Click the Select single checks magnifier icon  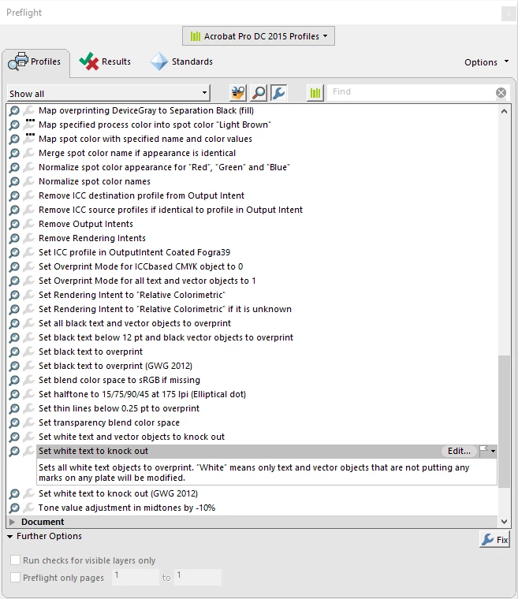pyautogui.click(x=259, y=93)
